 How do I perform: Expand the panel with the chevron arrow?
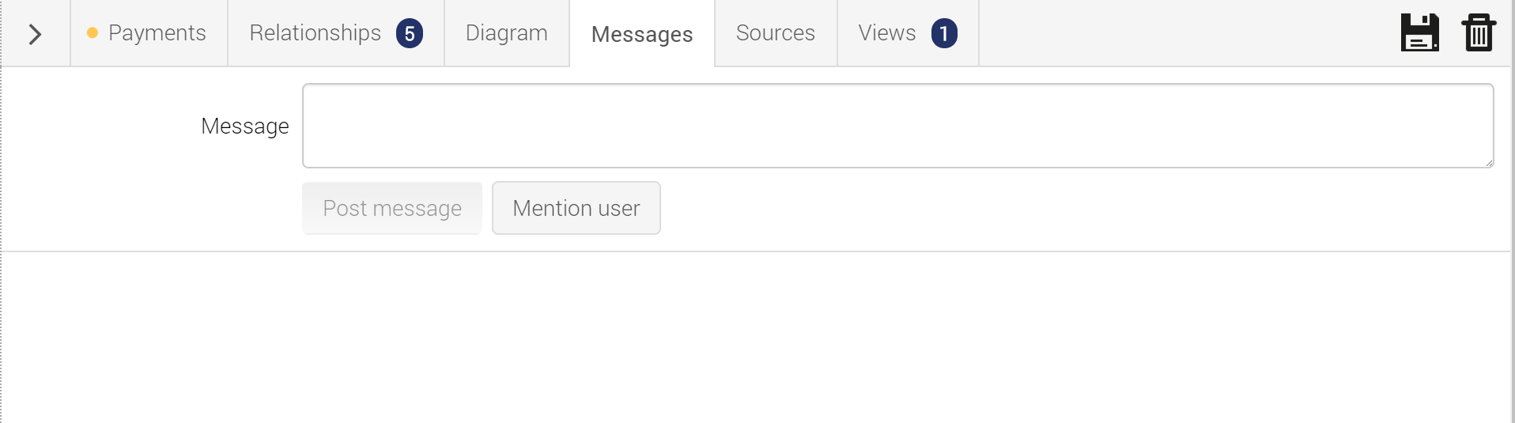pos(35,34)
